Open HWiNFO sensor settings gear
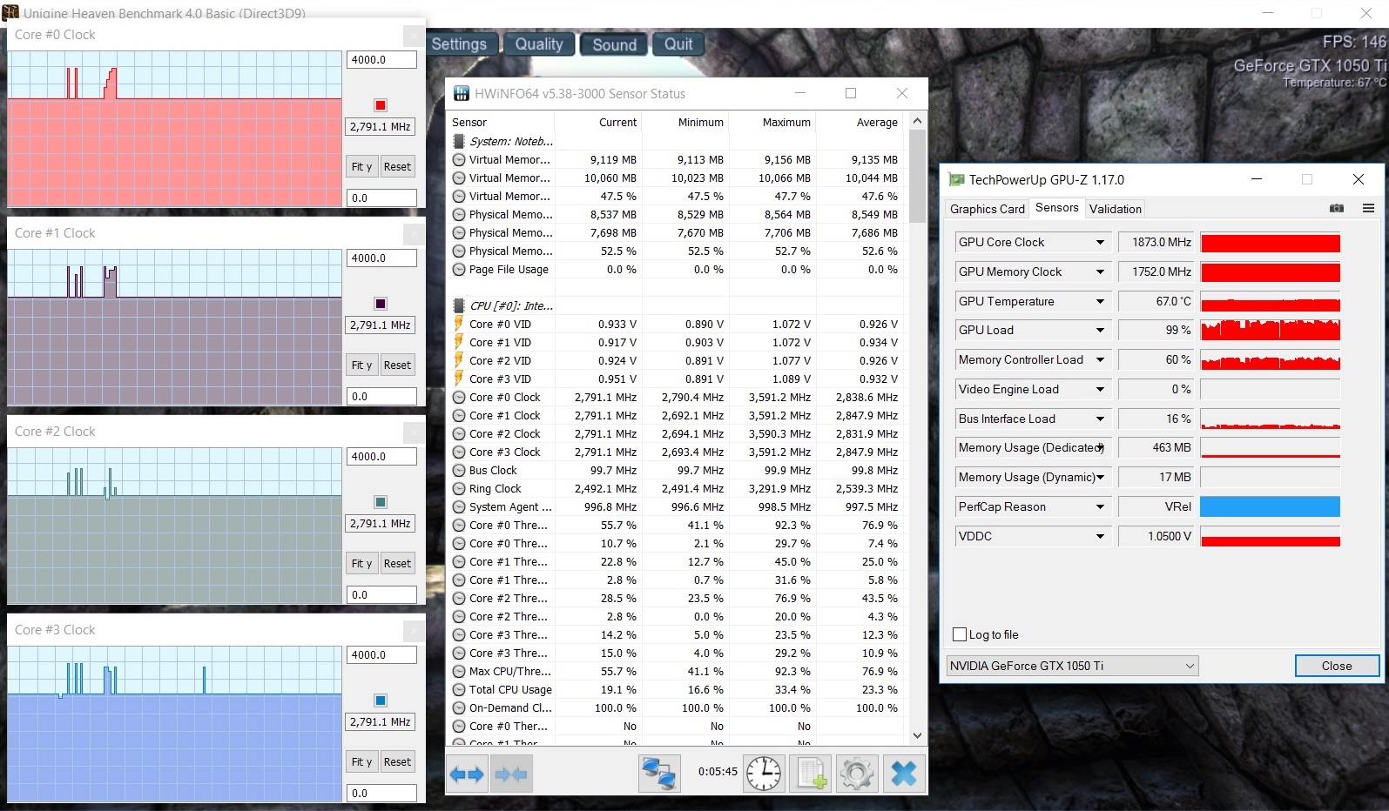 [x=857, y=774]
